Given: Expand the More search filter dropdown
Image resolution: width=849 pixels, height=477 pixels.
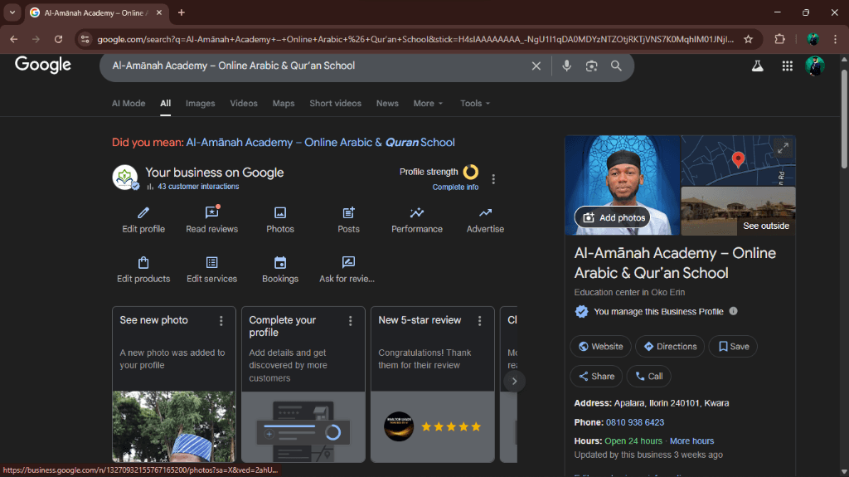Looking at the screenshot, I should 428,103.
